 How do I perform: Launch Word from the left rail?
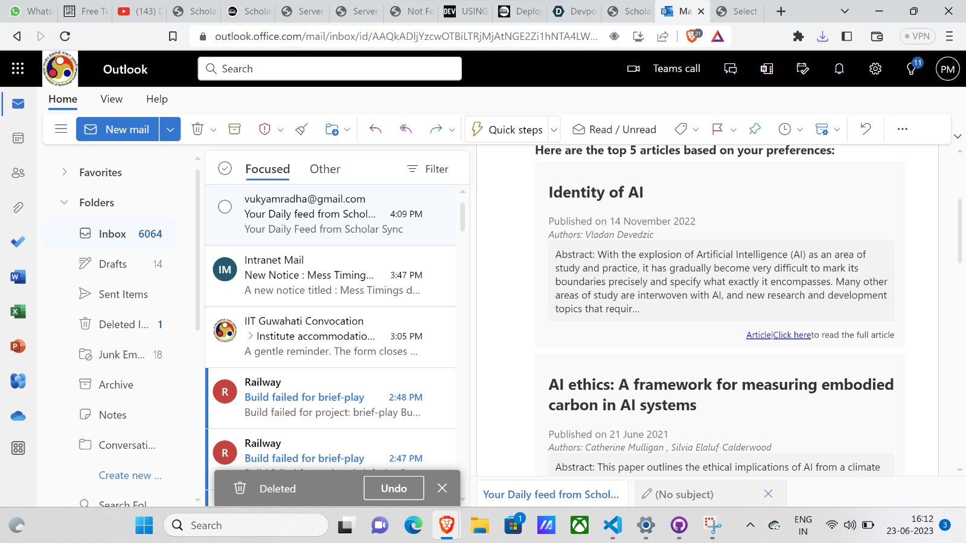pos(18,277)
